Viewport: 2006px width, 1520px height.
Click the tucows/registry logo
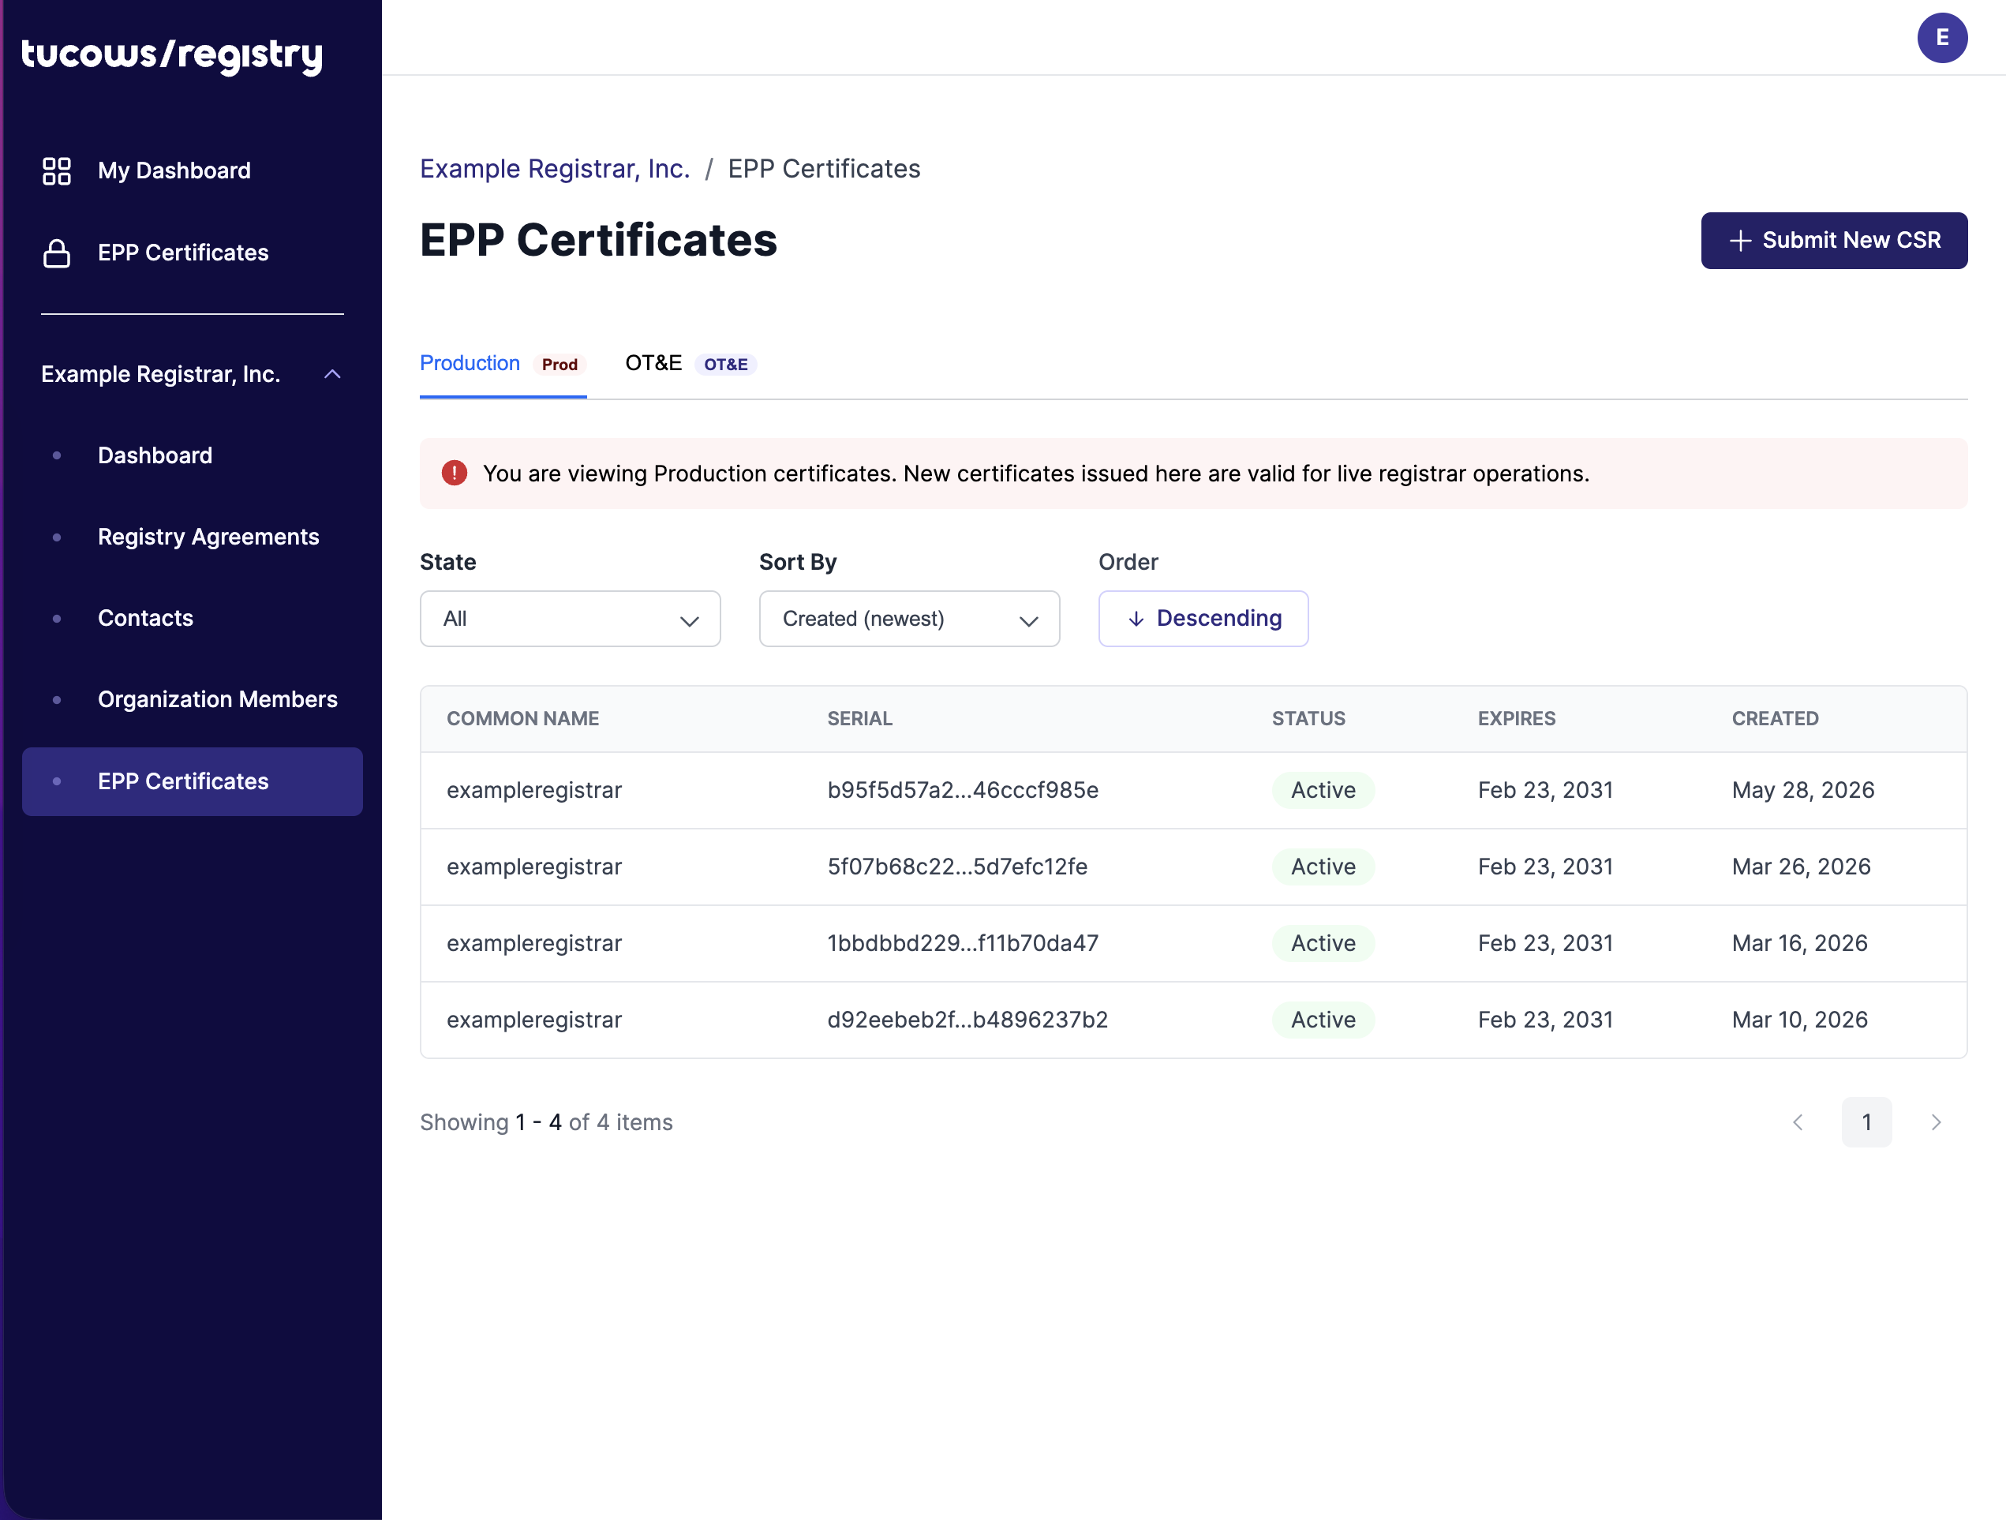pyautogui.click(x=172, y=55)
